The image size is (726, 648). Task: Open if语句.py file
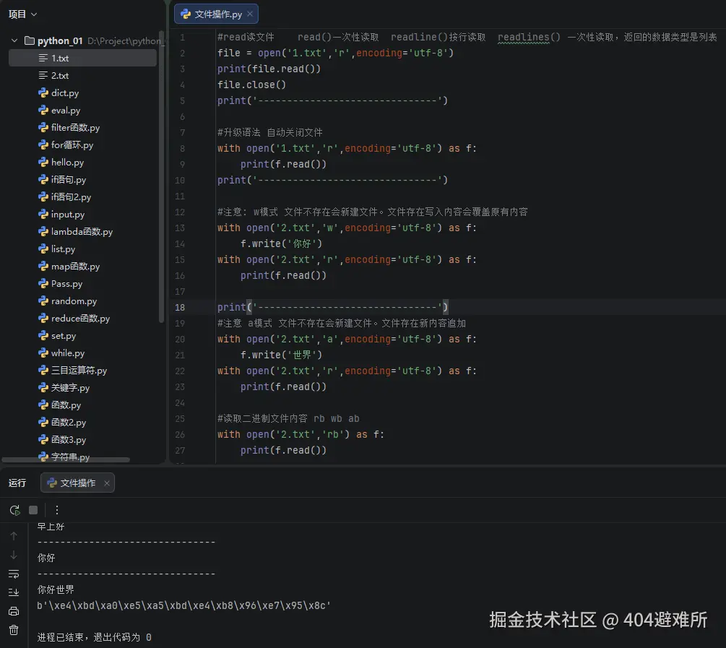69,180
